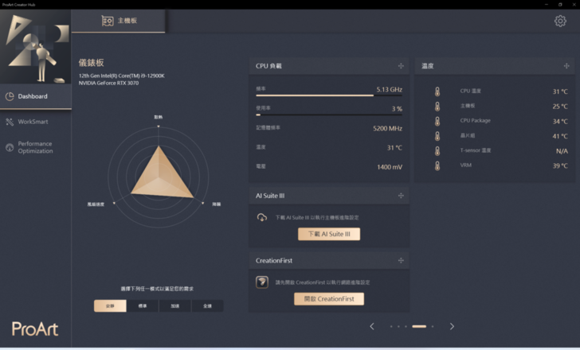The height and width of the screenshot is (350, 580).
Task: Click the thermometer icon beside VRM
Action: 437,165
